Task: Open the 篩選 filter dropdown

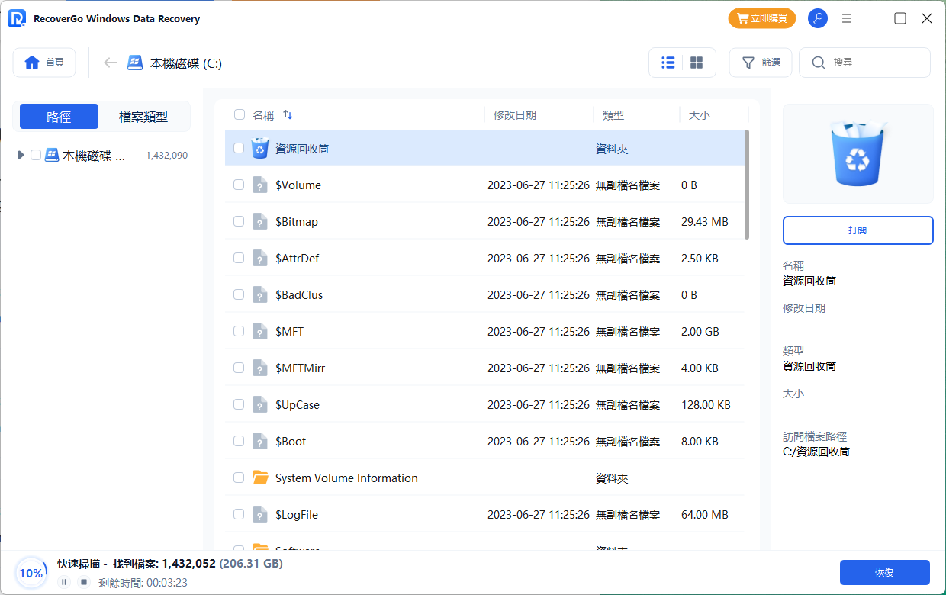Action: click(x=761, y=63)
